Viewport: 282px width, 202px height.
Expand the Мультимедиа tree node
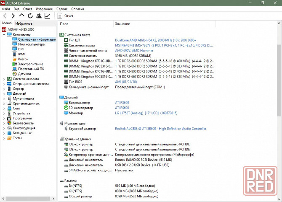(x=4, y=98)
